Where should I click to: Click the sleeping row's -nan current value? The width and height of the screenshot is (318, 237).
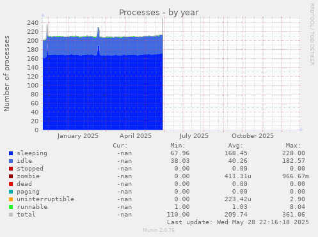pyautogui.click(x=124, y=153)
